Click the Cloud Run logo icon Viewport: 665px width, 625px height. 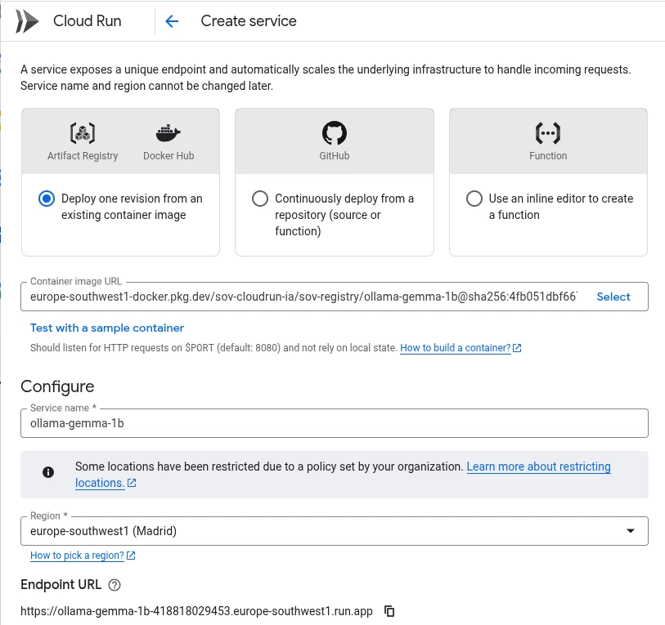point(27,21)
